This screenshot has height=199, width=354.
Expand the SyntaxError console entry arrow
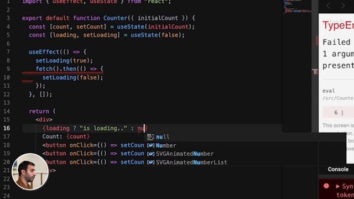(337, 186)
